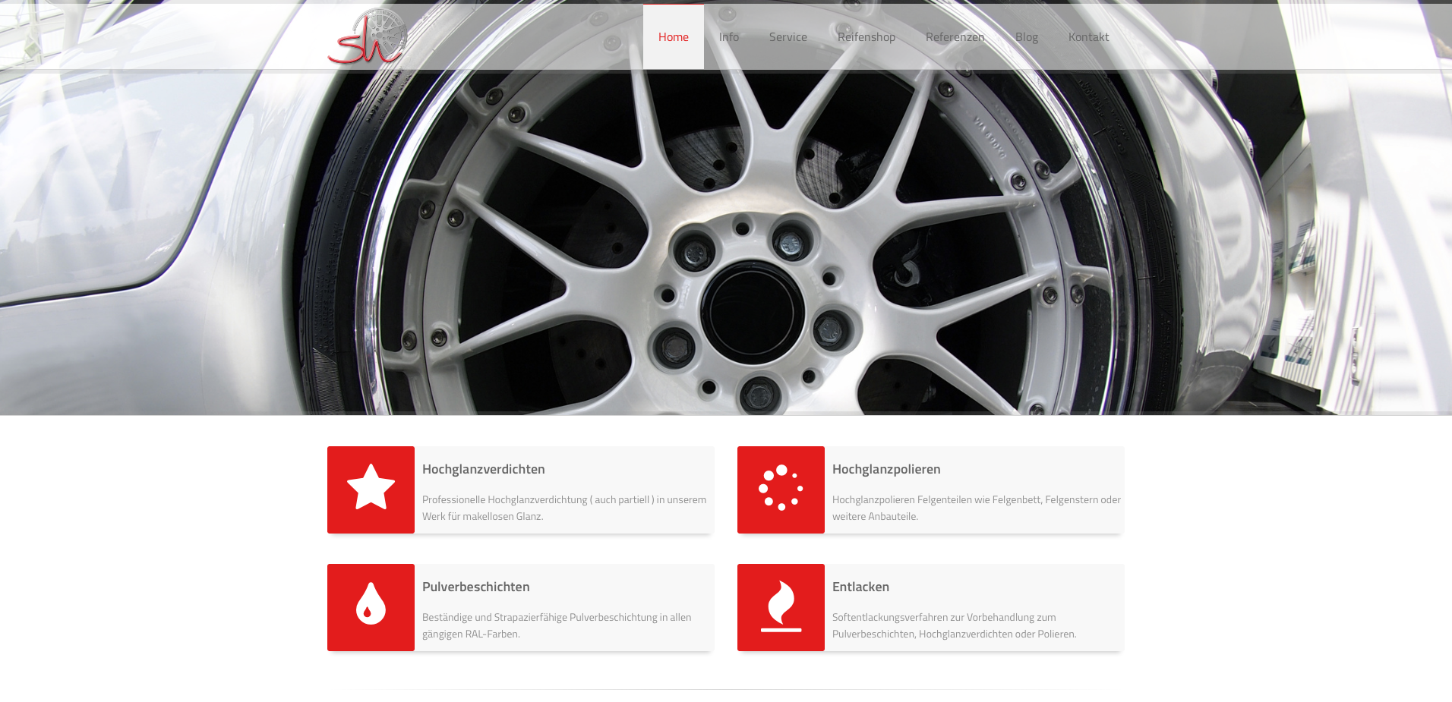Viewport: 1452px width, 702px height.
Task: Click text 'Softentlackungsverfahren zur Vorbehandlung zum'
Action: tap(944, 617)
